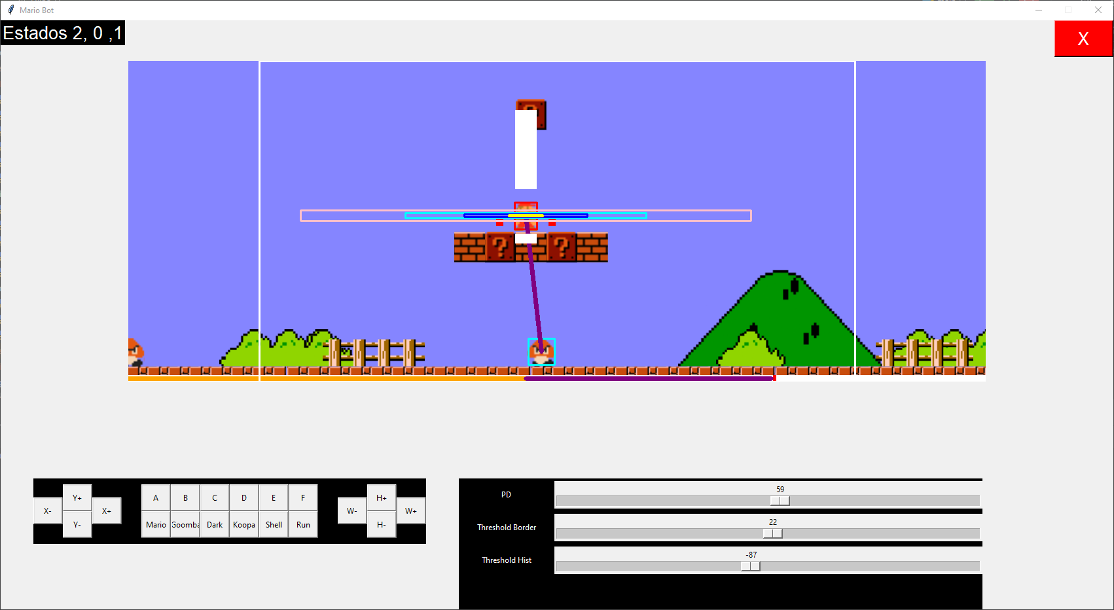The image size is (1114, 610).
Task: Select the Goomba template button
Action: tap(185, 525)
